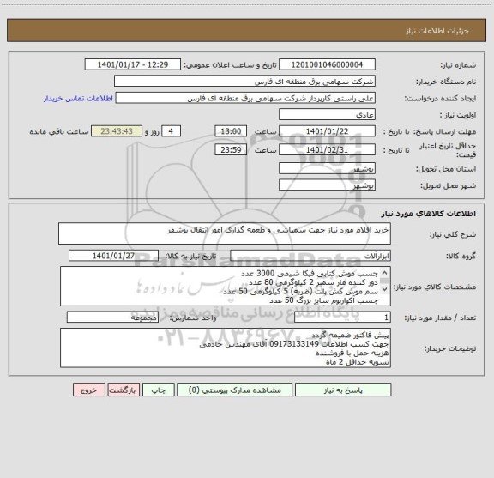Viewport: 494px width, 478px height.
Task: Click item line چسب آکواریوم سایز بزرگ 50 عدد
Action: coord(323,300)
